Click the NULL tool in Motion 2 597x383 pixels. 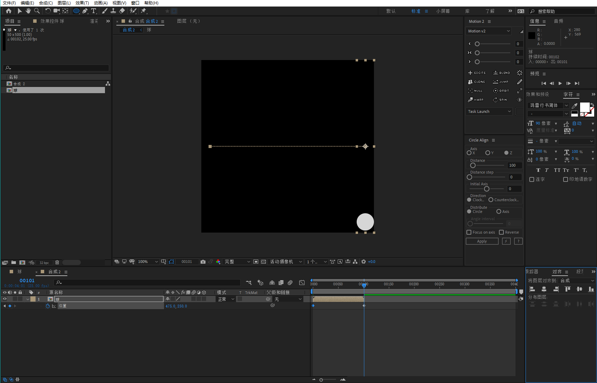[475, 91]
